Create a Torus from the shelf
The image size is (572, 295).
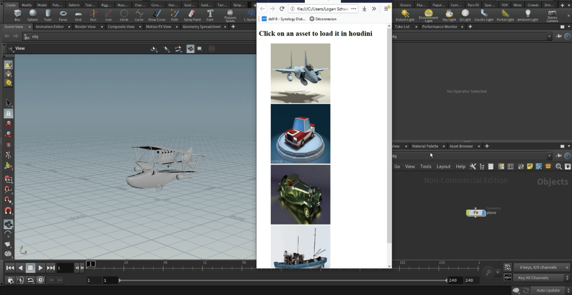(x=63, y=15)
